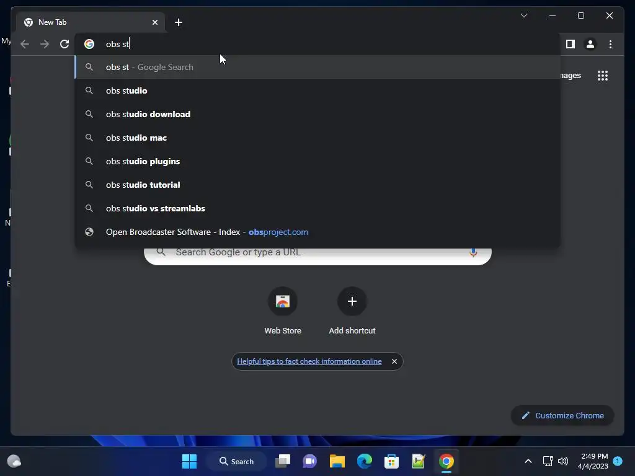The height and width of the screenshot is (476, 635).
Task: Dismiss the fact check tips banner
Action: [394, 361]
